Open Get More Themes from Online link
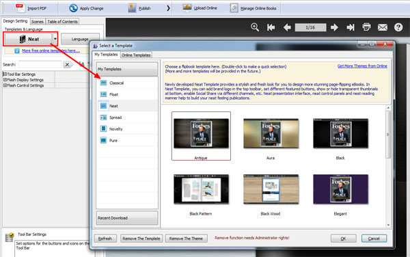Viewport: 410px width, 257px height. (x=362, y=66)
